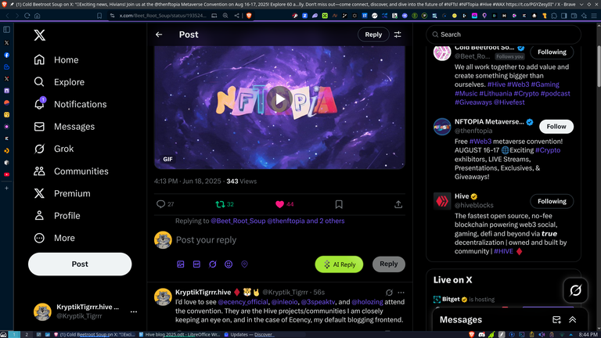Viewport: 601px width, 338px height.
Task: Open Explore page
Action: [59, 82]
